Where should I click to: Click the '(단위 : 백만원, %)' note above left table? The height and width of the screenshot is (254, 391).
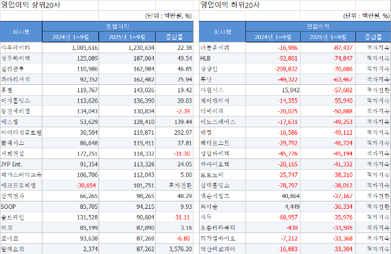[169, 15]
